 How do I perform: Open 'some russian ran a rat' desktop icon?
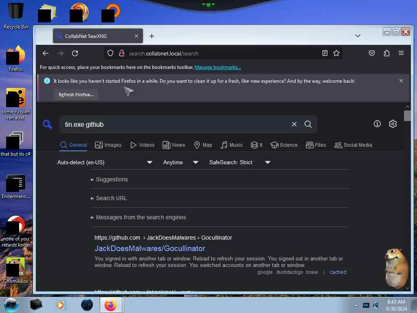tap(16, 104)
